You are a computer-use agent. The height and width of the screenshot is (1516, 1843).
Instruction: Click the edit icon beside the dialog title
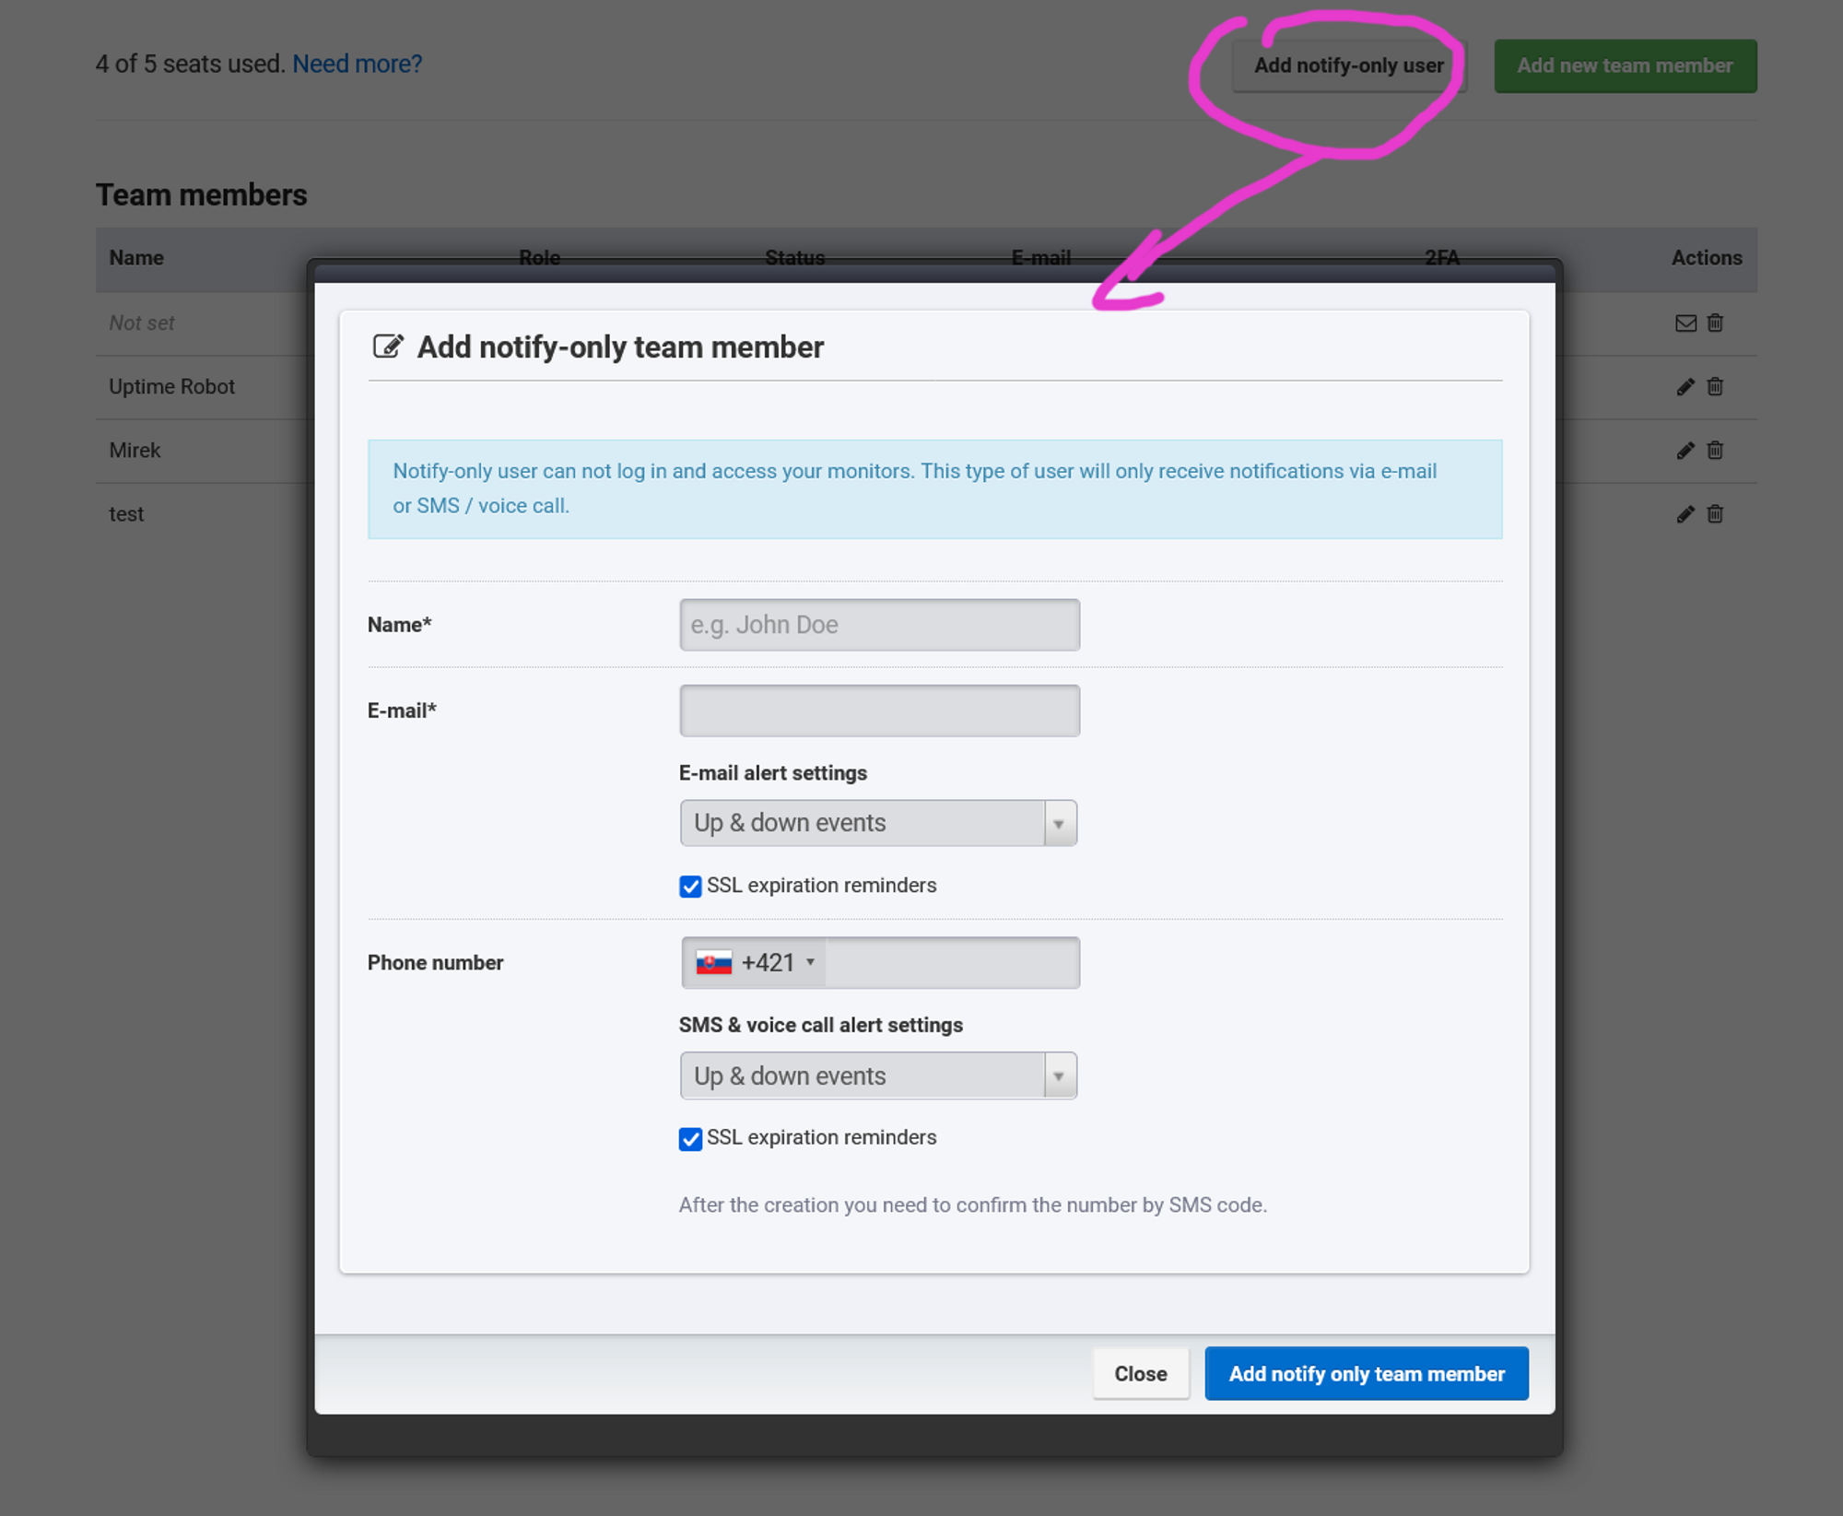coord(388,347)
